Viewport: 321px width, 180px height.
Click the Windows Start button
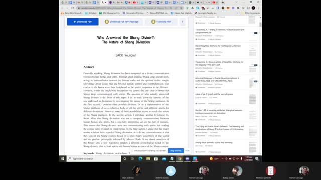click(63, 159)
